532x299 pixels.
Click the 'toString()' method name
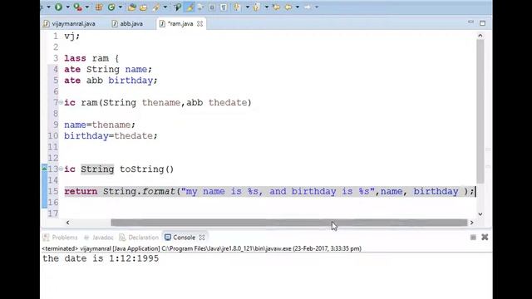147,169
